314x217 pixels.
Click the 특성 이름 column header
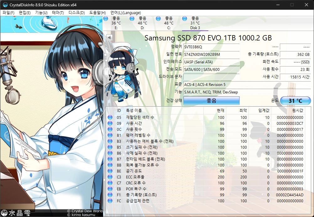tap(164, 110)
